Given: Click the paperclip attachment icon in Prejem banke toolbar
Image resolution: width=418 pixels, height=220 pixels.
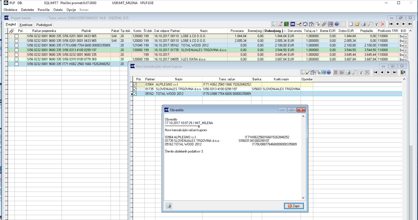Looking at the screenshot, I should (324, 24).
